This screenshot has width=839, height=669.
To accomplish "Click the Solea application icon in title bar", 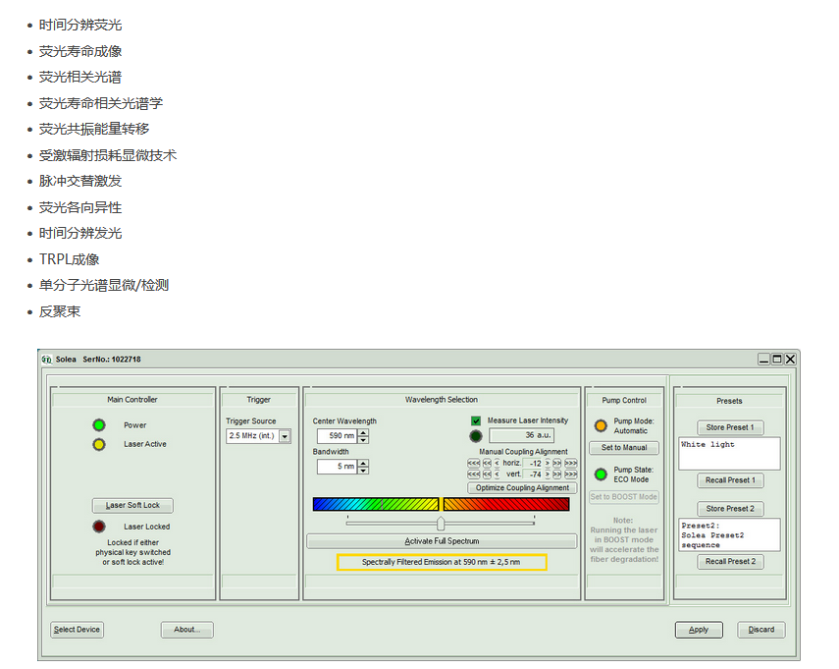I will tap(46, 360).
